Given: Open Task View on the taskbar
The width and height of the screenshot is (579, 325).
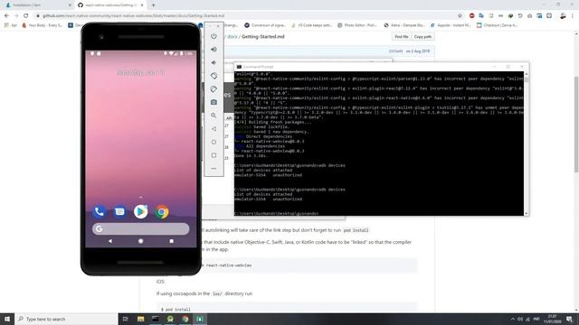Looking at the screenshot, I should coord(126,319).
